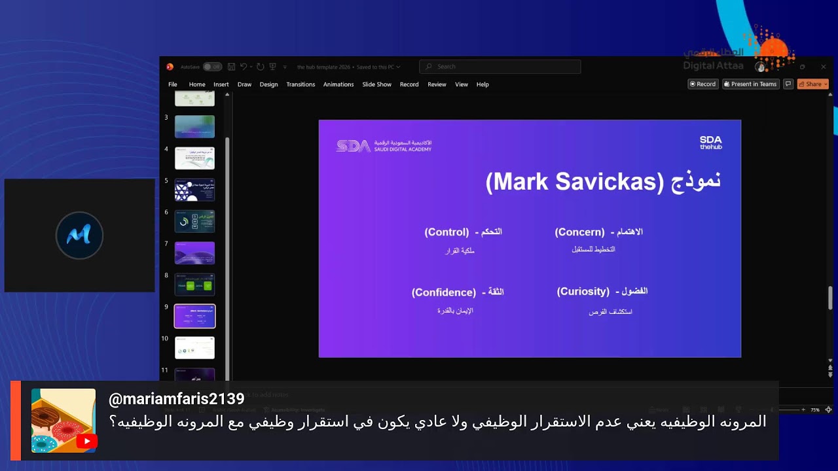
Task: Go to the Slide Show tab
Action: 377,84
